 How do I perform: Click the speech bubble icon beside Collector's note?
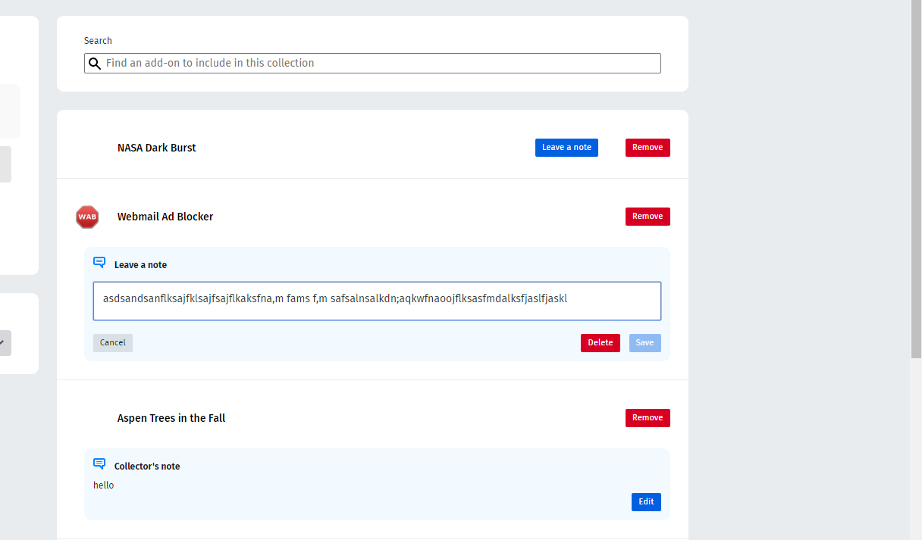point(99,464)
